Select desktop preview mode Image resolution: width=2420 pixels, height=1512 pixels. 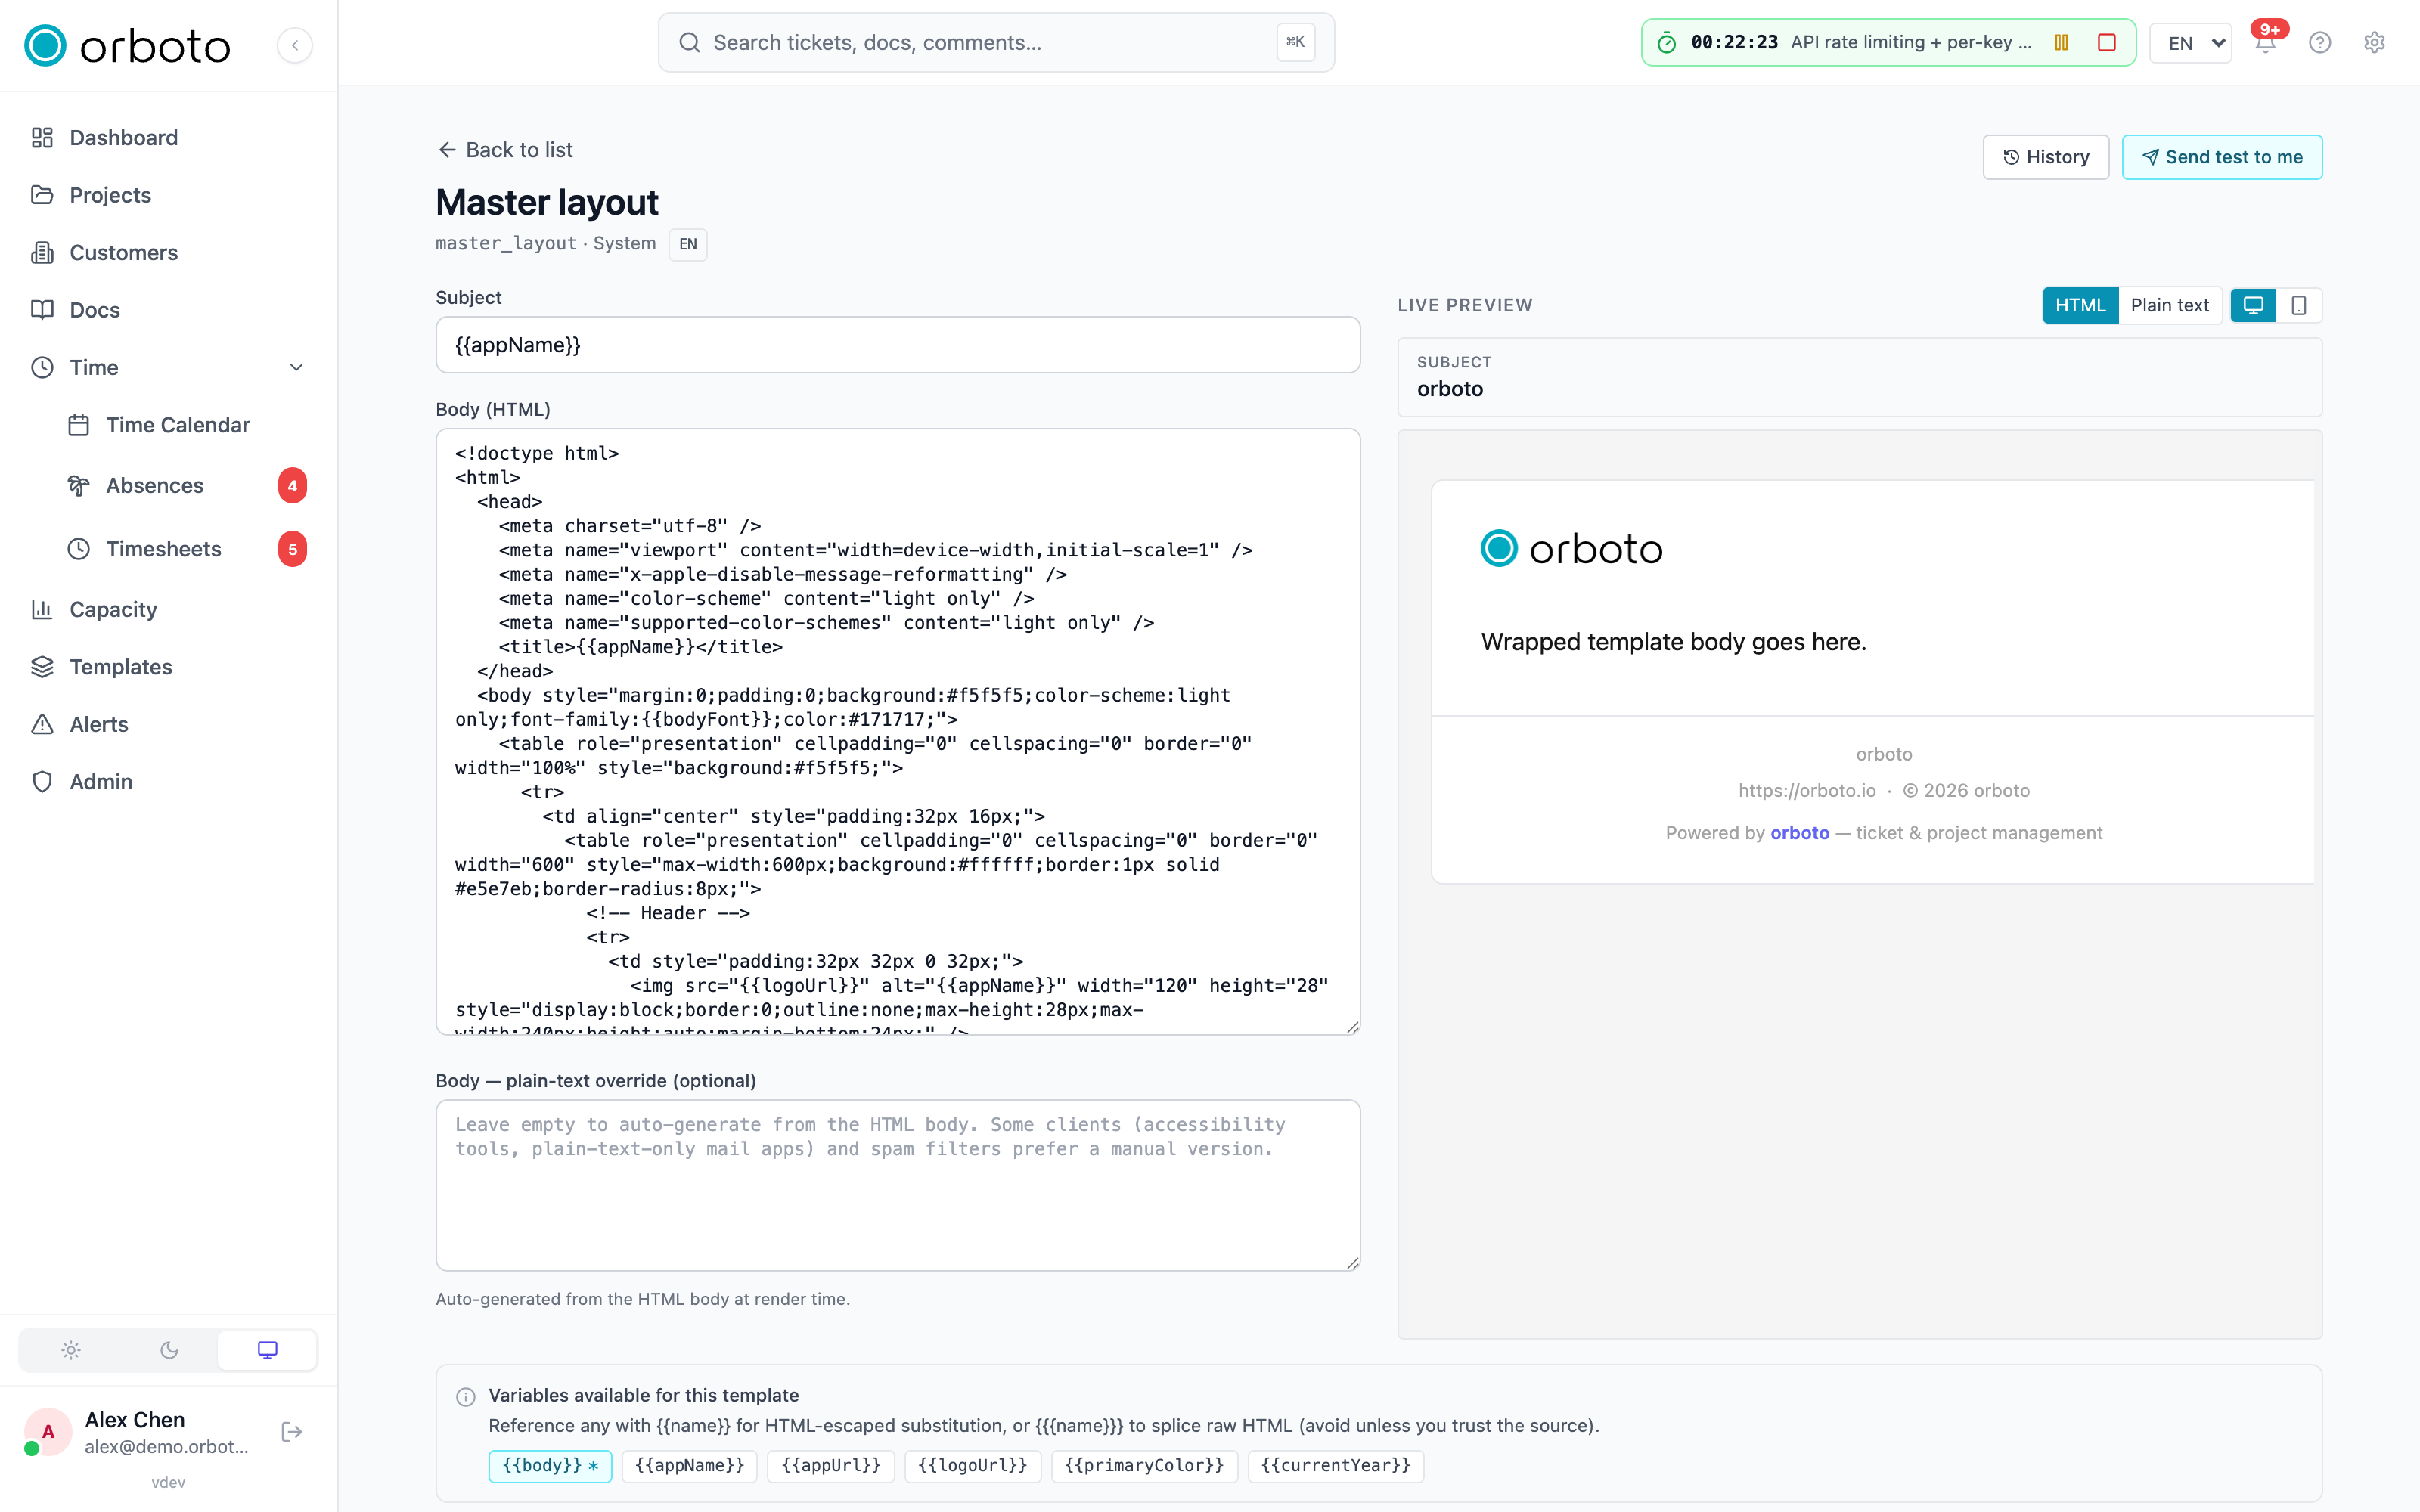point(2253,305)
